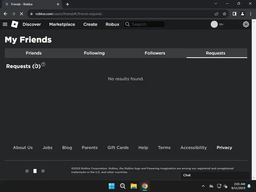Expand the Chat panel
Image resolution: width=256 pixels, height=192 pixels.
[x=215, y=175]
